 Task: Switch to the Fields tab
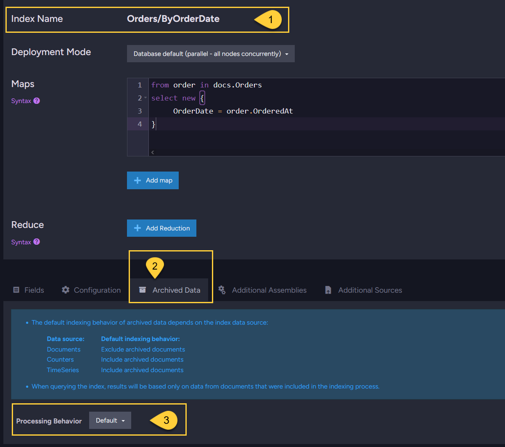tap(29, 290)
